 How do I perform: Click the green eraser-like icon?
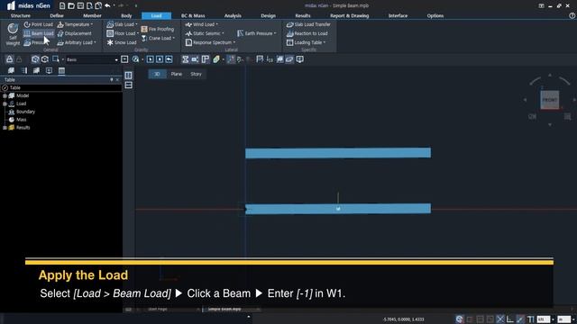(216, 59)
